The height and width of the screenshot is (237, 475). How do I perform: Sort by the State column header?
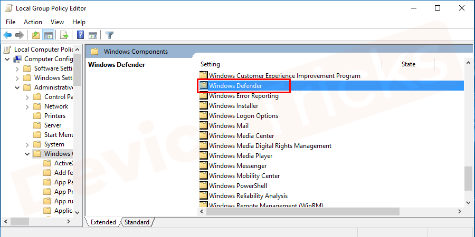pos(408,64)
